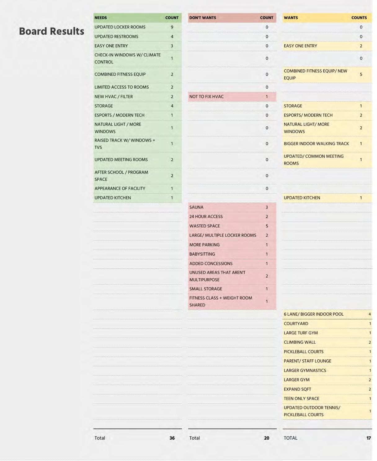Image resolution: width=377 pixels, height=461 pixels.
Task: Click 6 LANE/ BIGGER INDOOR POOL entry
Action: 313,314
